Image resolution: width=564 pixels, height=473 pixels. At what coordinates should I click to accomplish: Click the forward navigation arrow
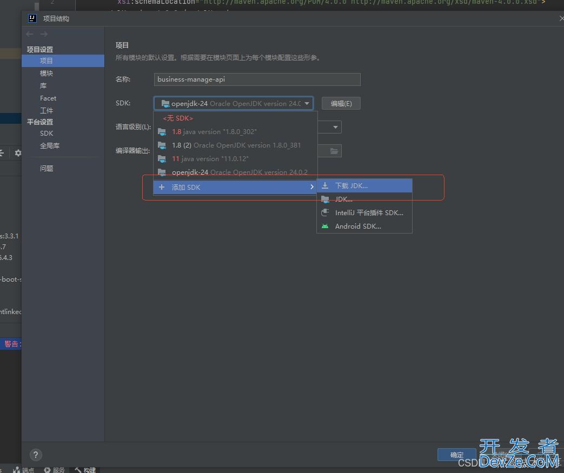[x=43, y=34]
